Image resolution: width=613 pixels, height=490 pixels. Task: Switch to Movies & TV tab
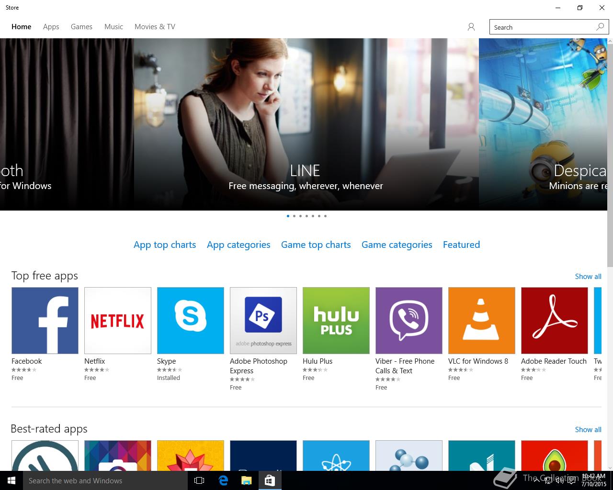pyautogui.click(x=155, y=27)
